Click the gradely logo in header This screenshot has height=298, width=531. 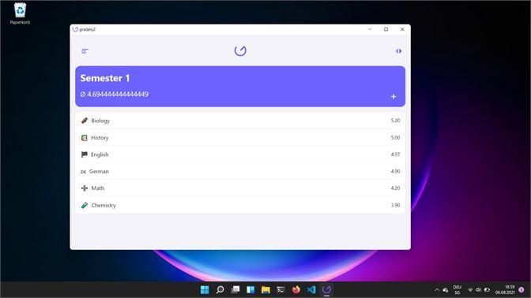(240, 51)
